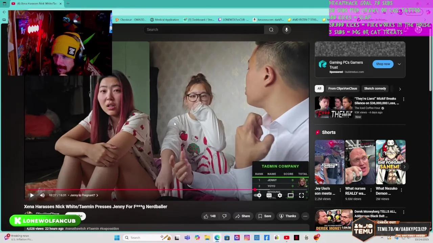Screen dimensions: 433x243
Task: Save the video to a playlist
Action: 265,216
